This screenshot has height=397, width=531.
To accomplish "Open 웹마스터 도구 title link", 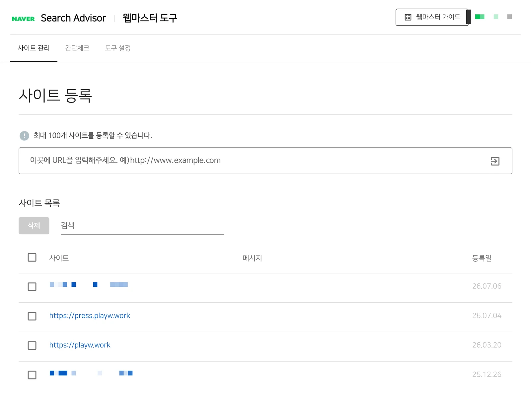I will click(150, 18).
